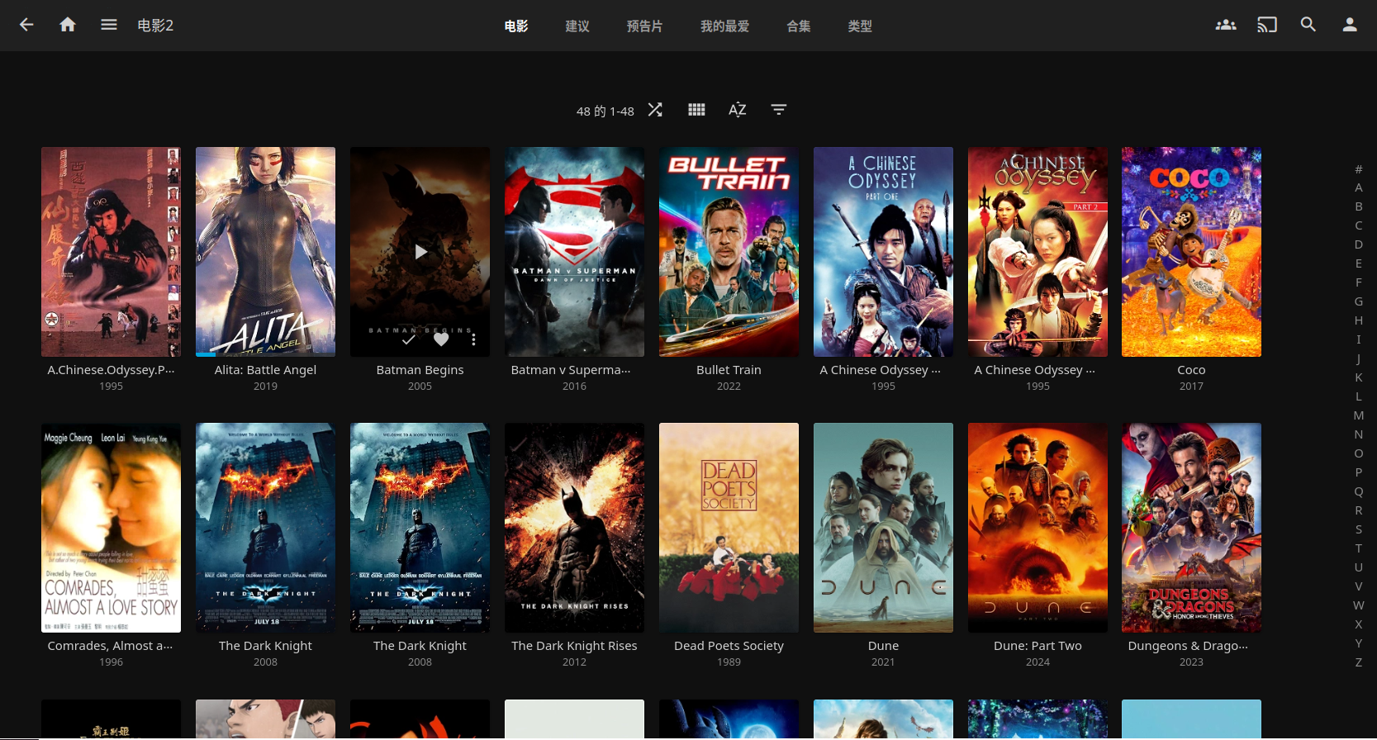Viewport: 1377px width, 740px height.
Task: Open the Coco poster
Action: coord(1191,252)
